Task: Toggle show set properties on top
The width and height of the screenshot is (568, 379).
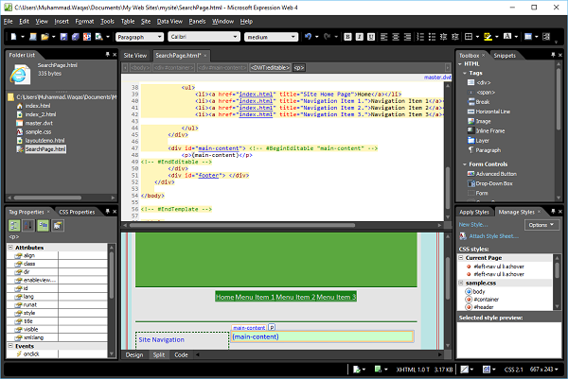Action: point(44,225)
